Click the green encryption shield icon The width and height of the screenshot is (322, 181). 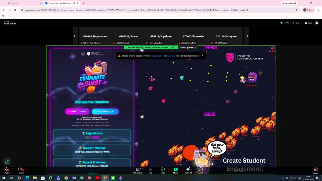coord(281,23)
